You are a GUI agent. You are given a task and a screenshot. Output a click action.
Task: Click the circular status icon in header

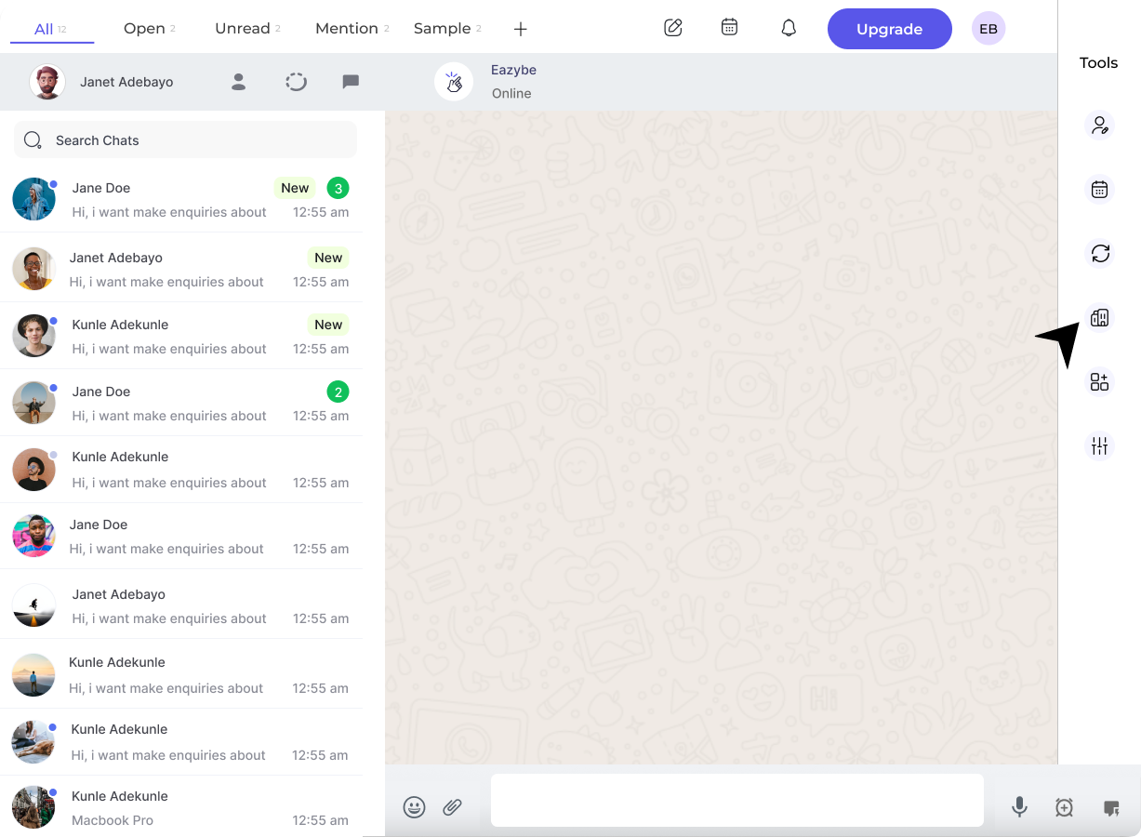(x=296, y=82)
